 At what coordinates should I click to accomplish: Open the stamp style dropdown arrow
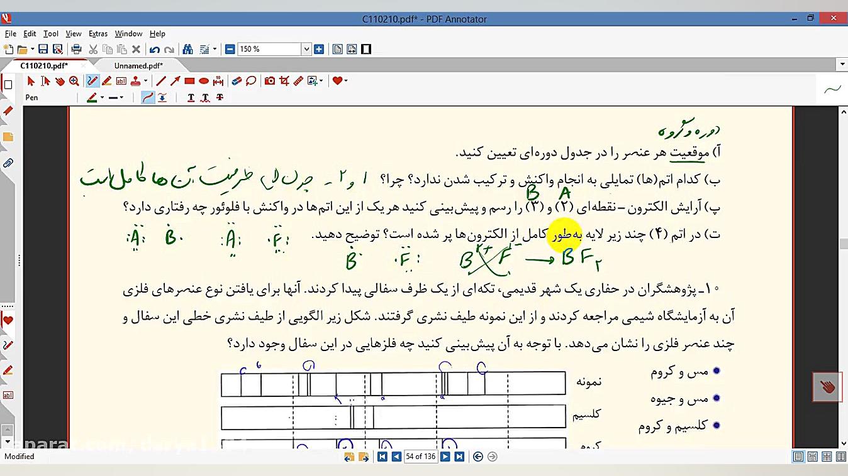[147, 81]
